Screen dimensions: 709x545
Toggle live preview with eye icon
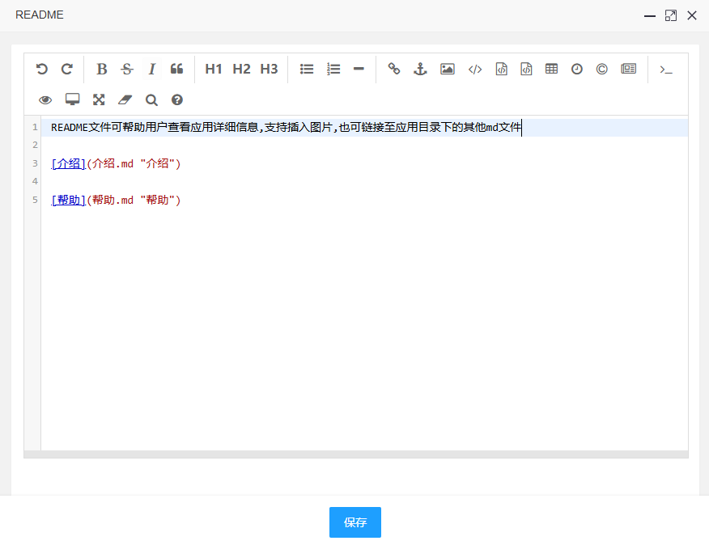click(x=45, y=100)
